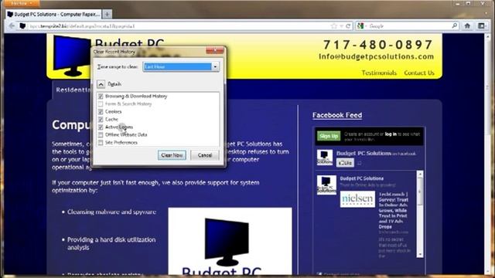
Task: Click the Budget PC Solutions profile thumbnail
Action: tap(325, 158)
